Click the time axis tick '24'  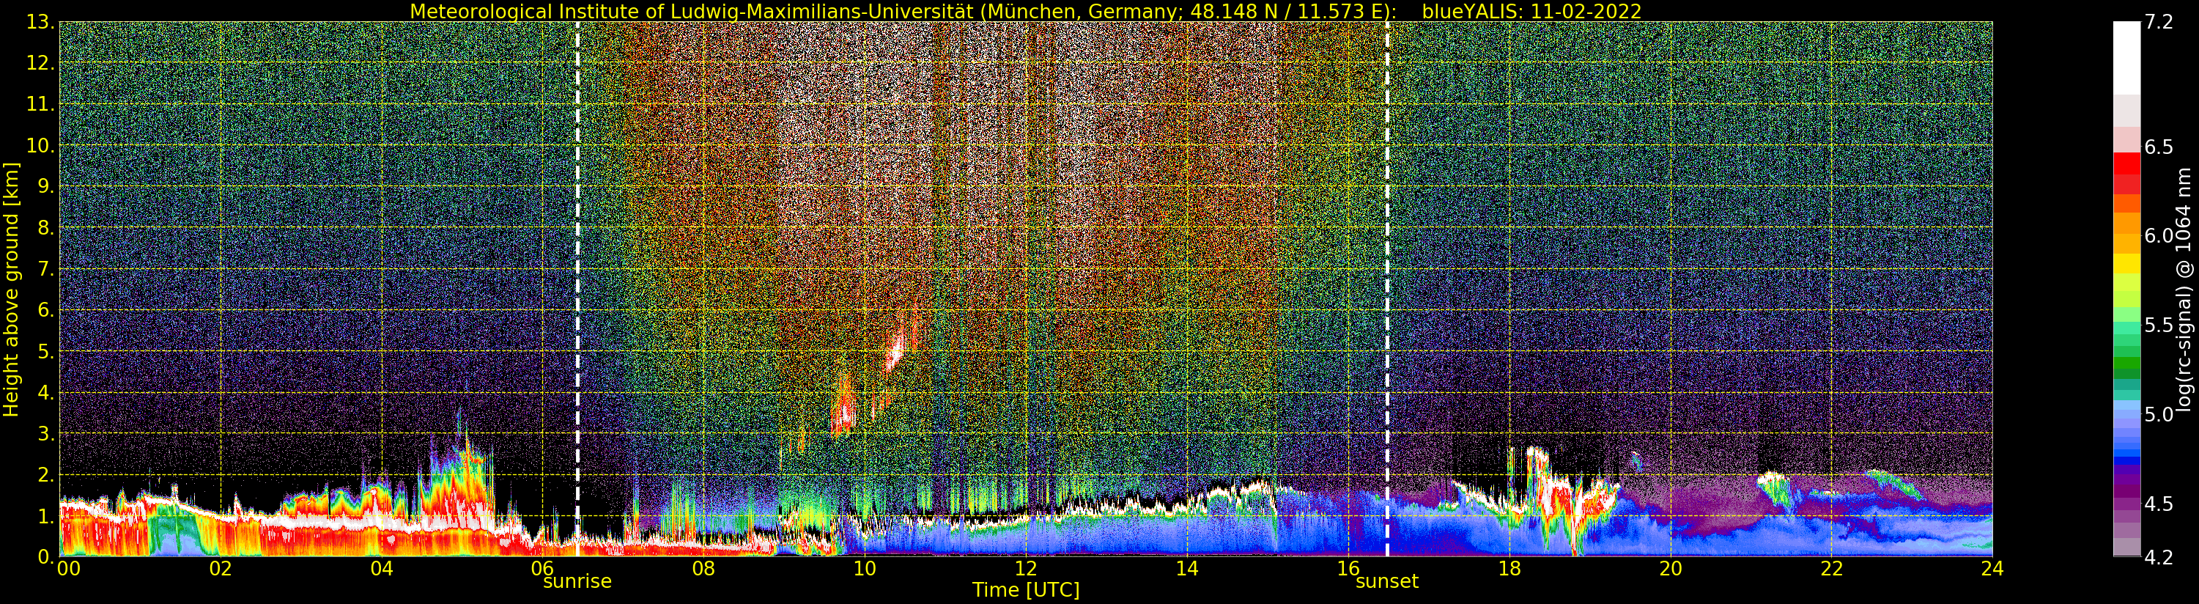(1992, 569)
